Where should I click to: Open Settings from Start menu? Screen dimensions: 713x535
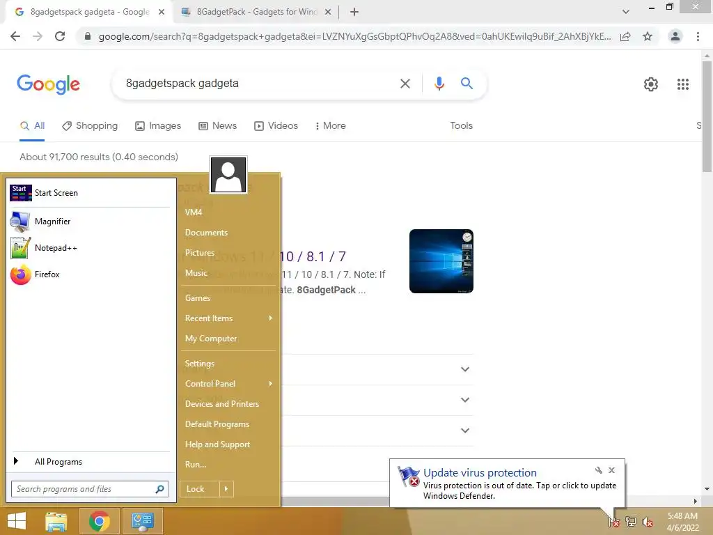pos(228,364)
